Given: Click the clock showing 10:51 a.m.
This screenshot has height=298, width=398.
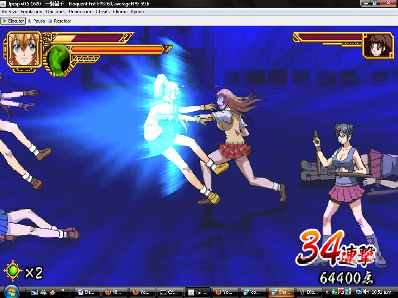Looking at the screenshot, I should (382, 292).
